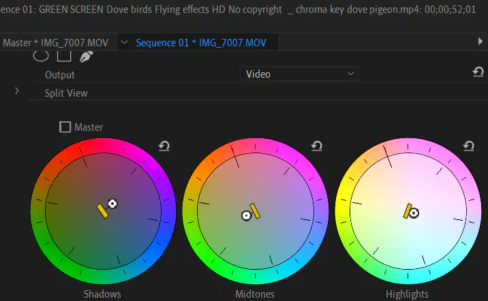This screenshot has width=488, height=301.
Task: Select the 4-point rectangle mask tool
Action: tap(64, 57)
